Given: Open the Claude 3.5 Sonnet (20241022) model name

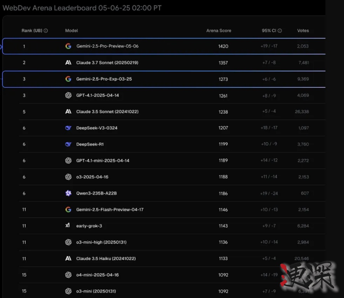Looking at the screenshot, I should [x=107, y=112].
